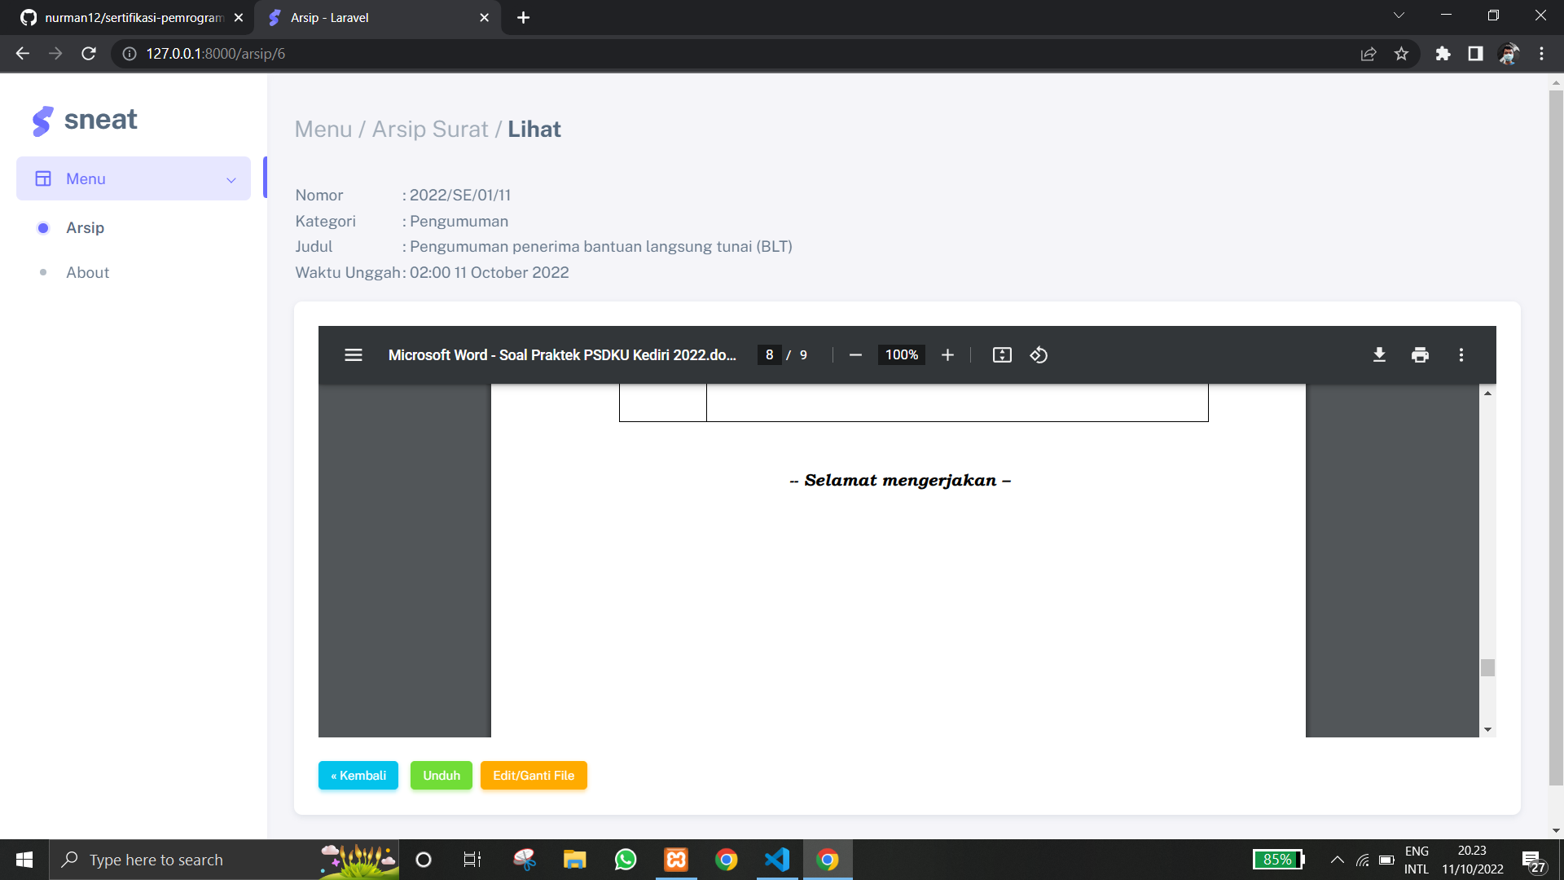Click the battery percentage indicator in taskbar
This screenshot has width=1564, height=880.
(x=1277, y=860)
